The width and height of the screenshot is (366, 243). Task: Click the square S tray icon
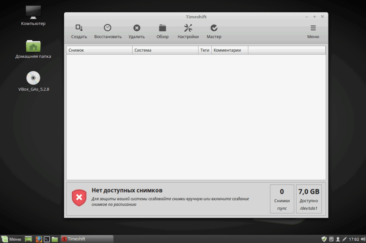tap(331, 239)
